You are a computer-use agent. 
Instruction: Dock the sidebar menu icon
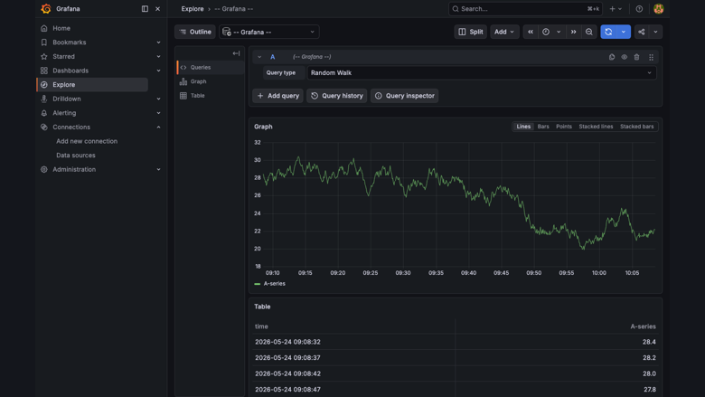point(145,8)
